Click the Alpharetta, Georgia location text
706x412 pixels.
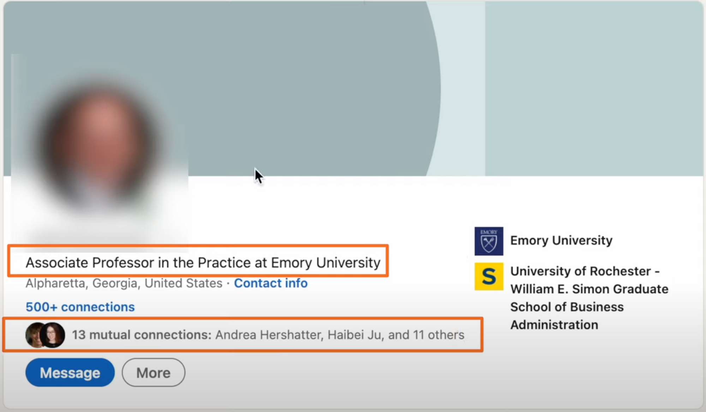point(124,283)
